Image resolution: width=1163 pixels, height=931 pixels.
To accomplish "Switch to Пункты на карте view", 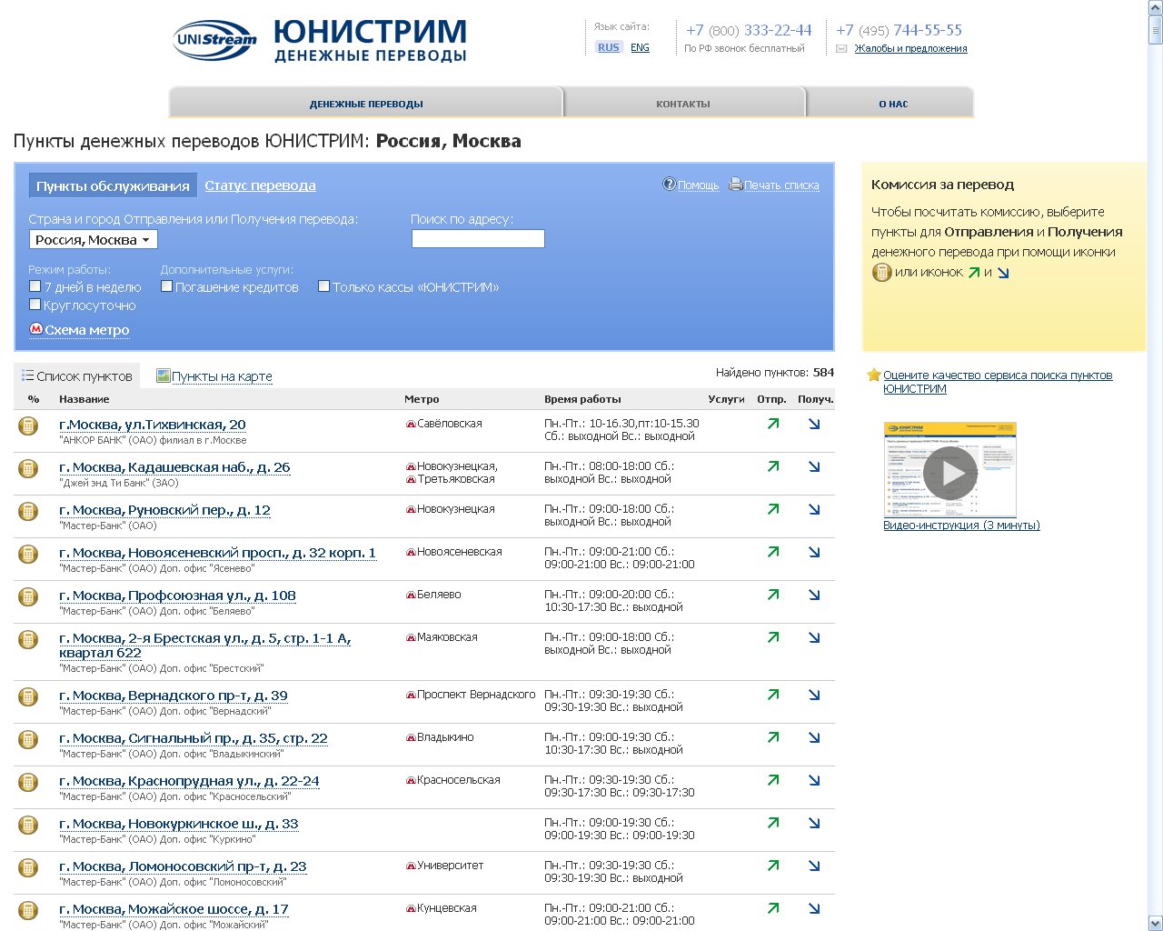I will coord(222,376).
